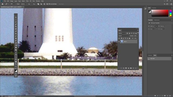Click the Selection... button in options bar
Image resolution: width=173 pixels, height=97 pixels.
pos(23,4)
